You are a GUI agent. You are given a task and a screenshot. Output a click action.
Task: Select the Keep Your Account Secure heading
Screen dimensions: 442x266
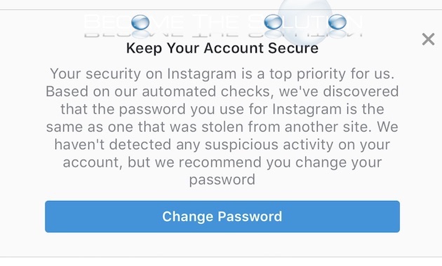[x=222, y=48]
